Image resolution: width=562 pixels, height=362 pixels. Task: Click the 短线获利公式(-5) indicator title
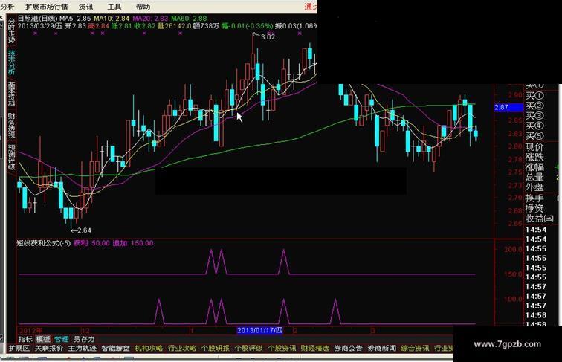tap(44, 243)
